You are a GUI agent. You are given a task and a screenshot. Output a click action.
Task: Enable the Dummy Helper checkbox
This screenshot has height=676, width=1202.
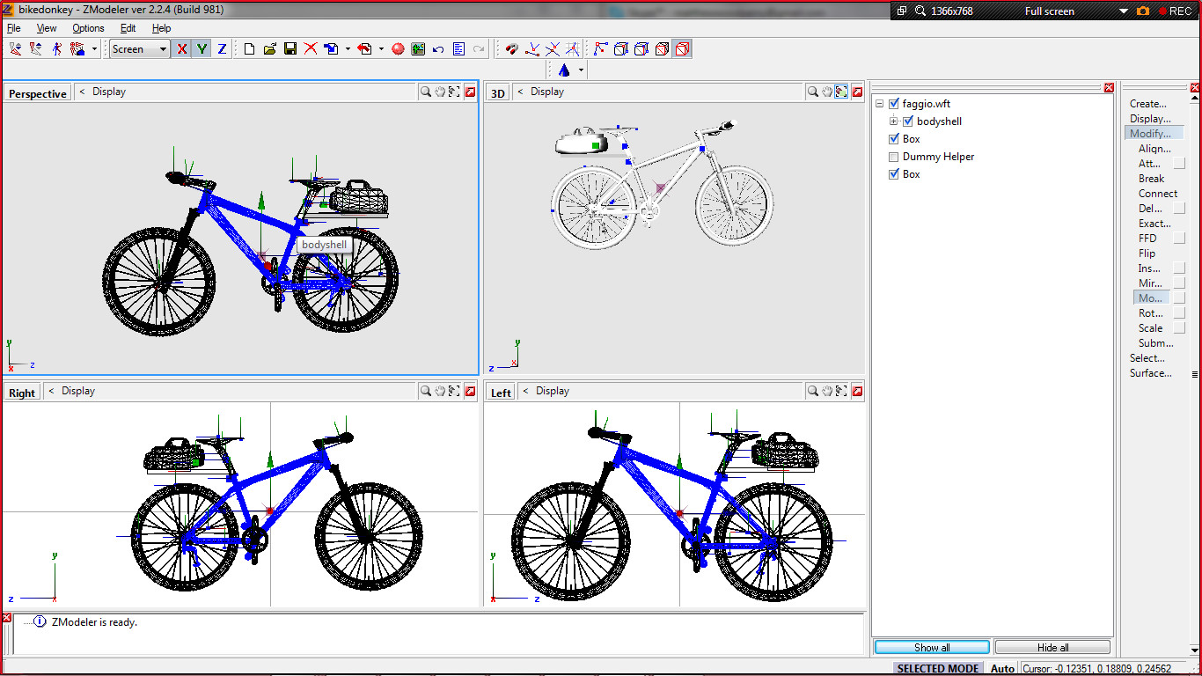coord(894,157)
